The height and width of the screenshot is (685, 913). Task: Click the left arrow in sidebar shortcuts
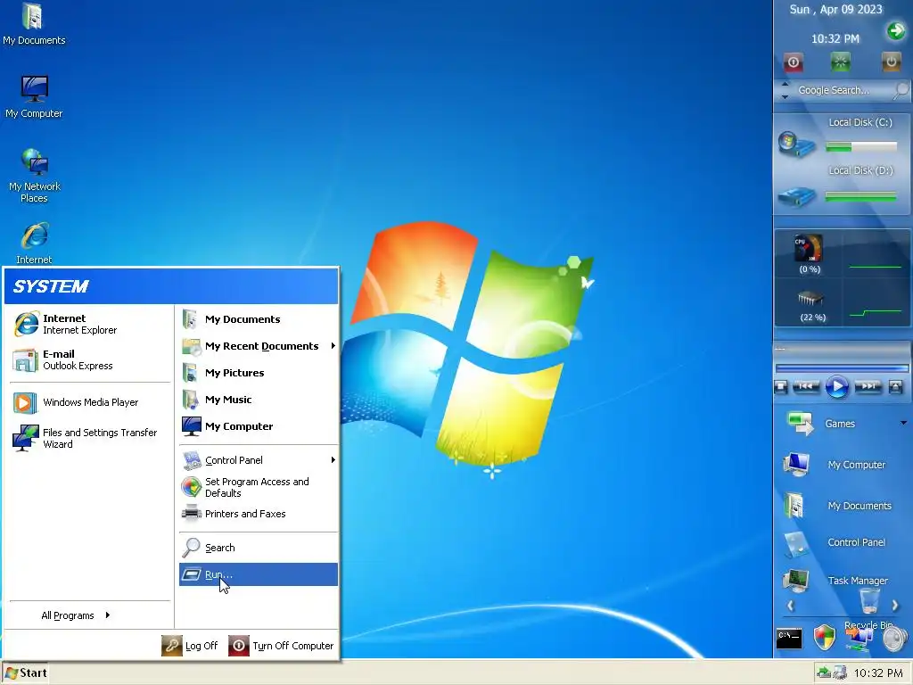coord(791,606)
